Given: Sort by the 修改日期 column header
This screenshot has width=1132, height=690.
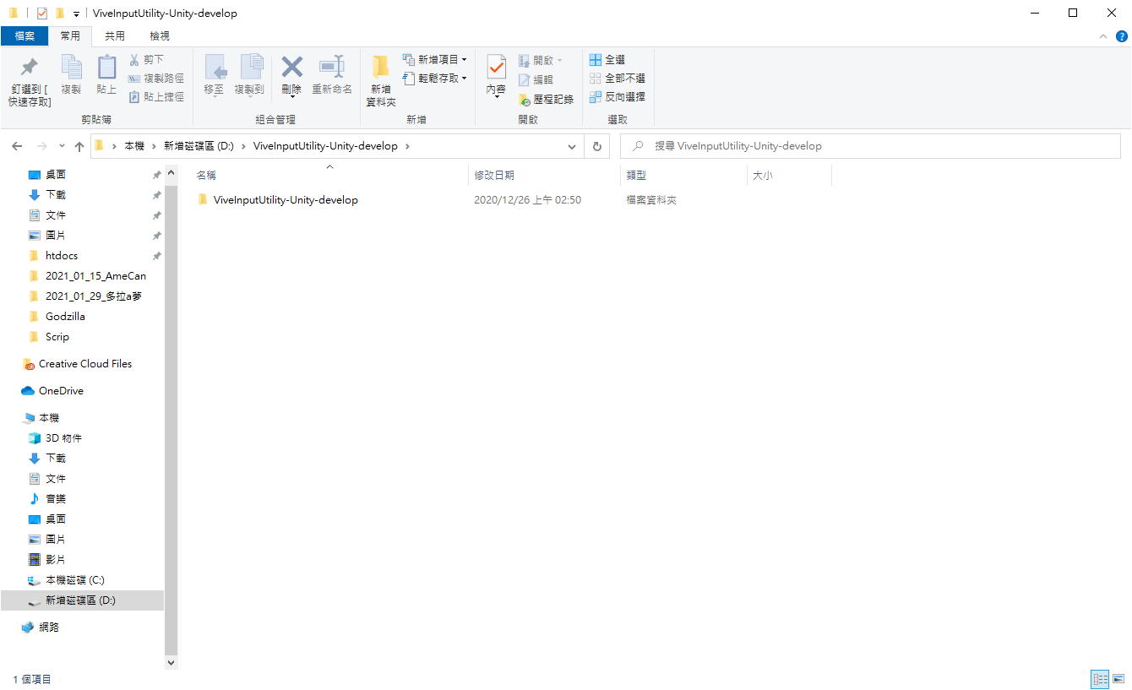Looking at the screenshot, I should click(494, 176).
